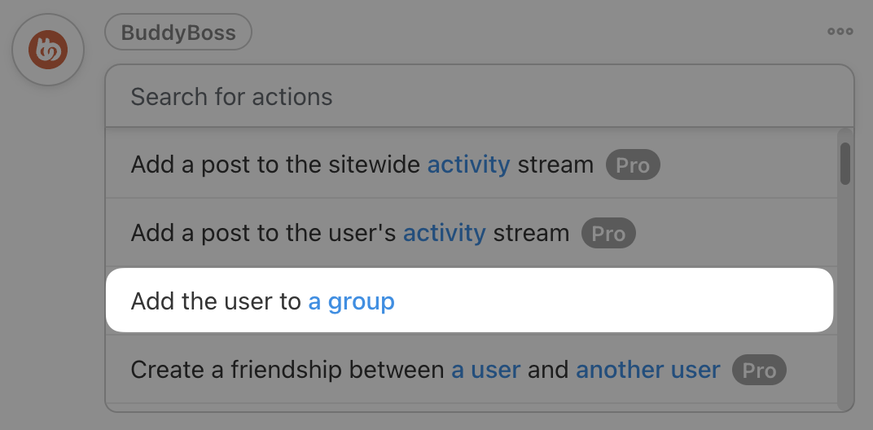The height and width of the screenshot is (430, 873).
Task: Click Pro badge on user's activity action
Action: pyautogui.click(x=608, y=233)
